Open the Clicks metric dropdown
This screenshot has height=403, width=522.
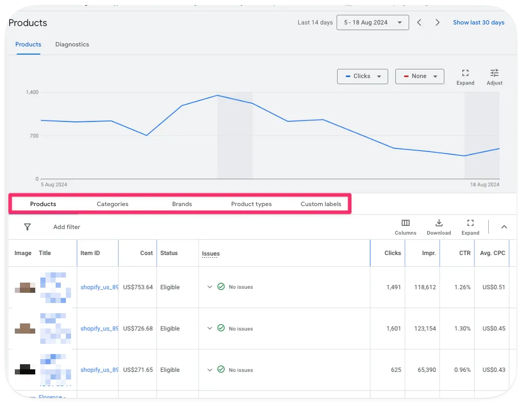tap(362, 76)
